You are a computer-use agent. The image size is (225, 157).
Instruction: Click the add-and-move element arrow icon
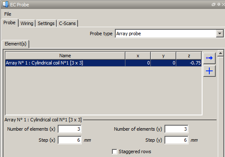[209, 58]
